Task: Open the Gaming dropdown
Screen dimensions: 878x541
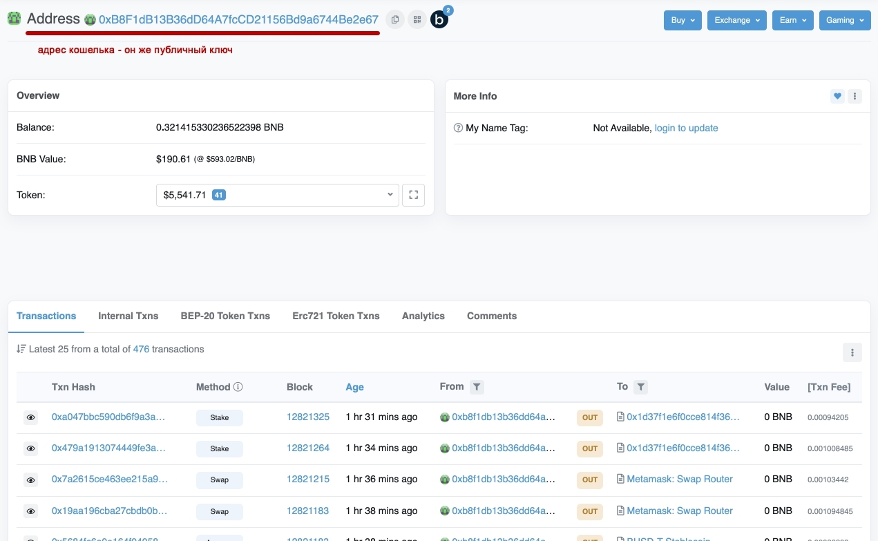Action: (x=845, y=20)
